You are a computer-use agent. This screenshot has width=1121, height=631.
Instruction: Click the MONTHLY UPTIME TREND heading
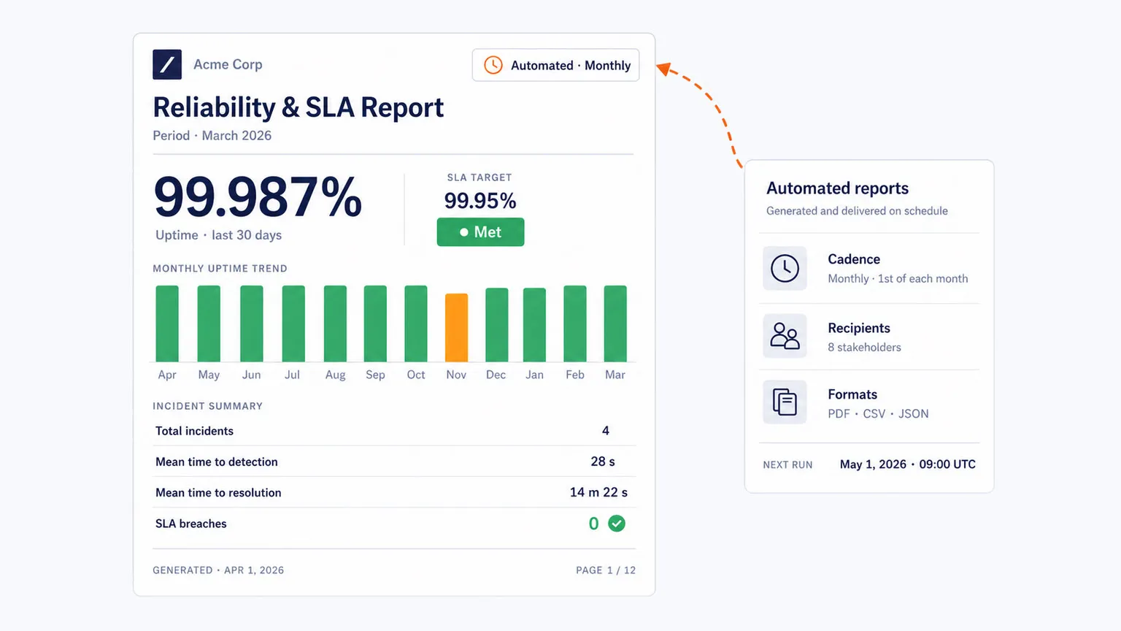point(220,269)
